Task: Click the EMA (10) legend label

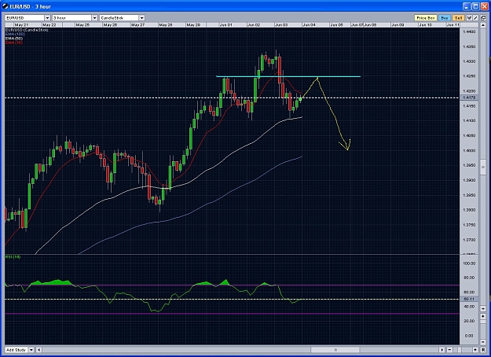Action: (x=14, y=42)
